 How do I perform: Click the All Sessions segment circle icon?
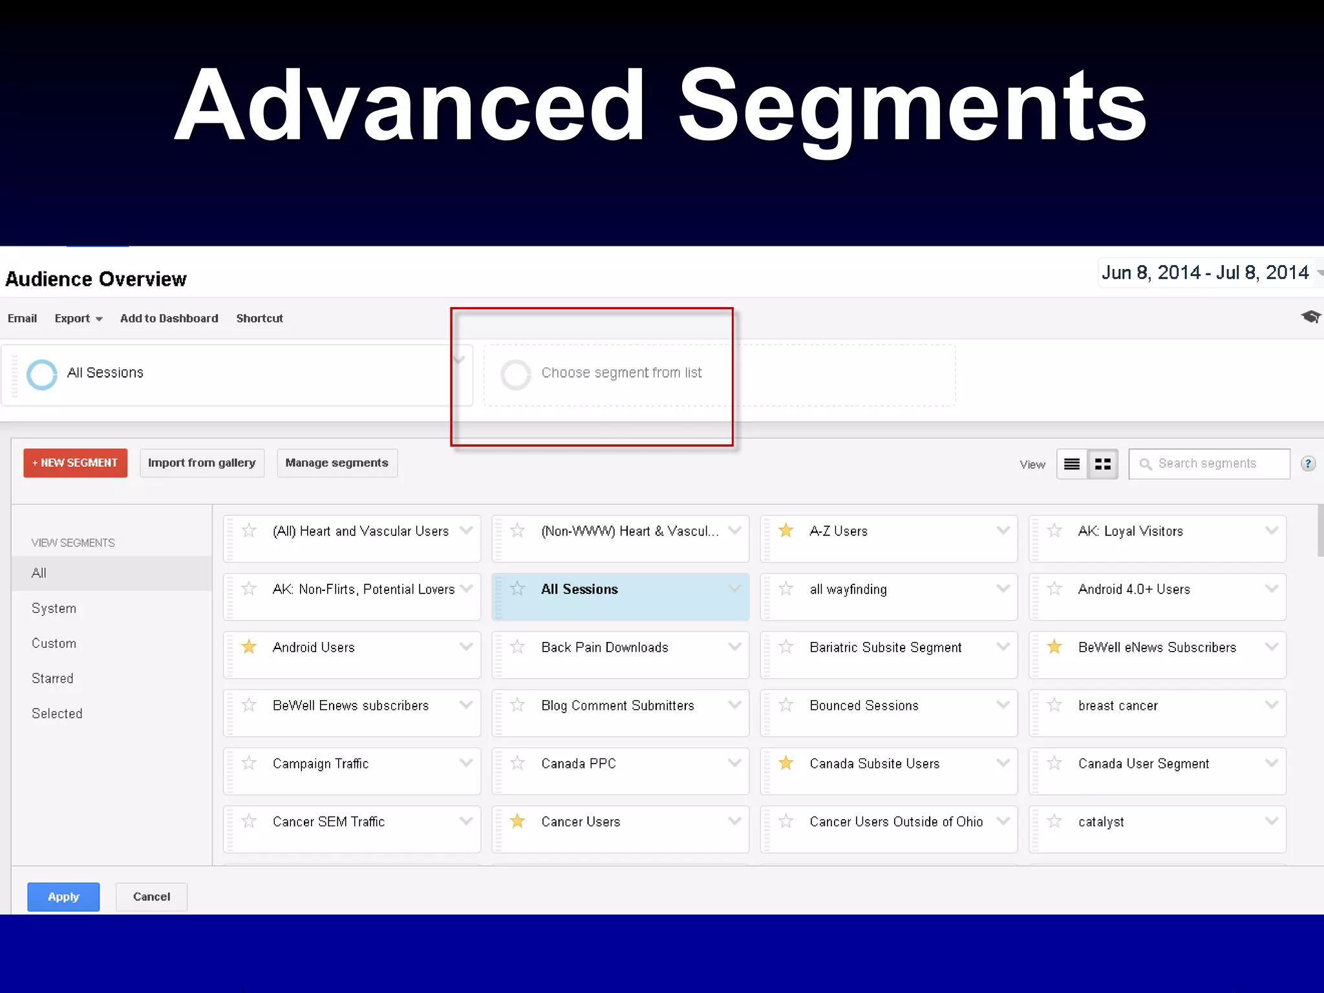click(42, 374)
